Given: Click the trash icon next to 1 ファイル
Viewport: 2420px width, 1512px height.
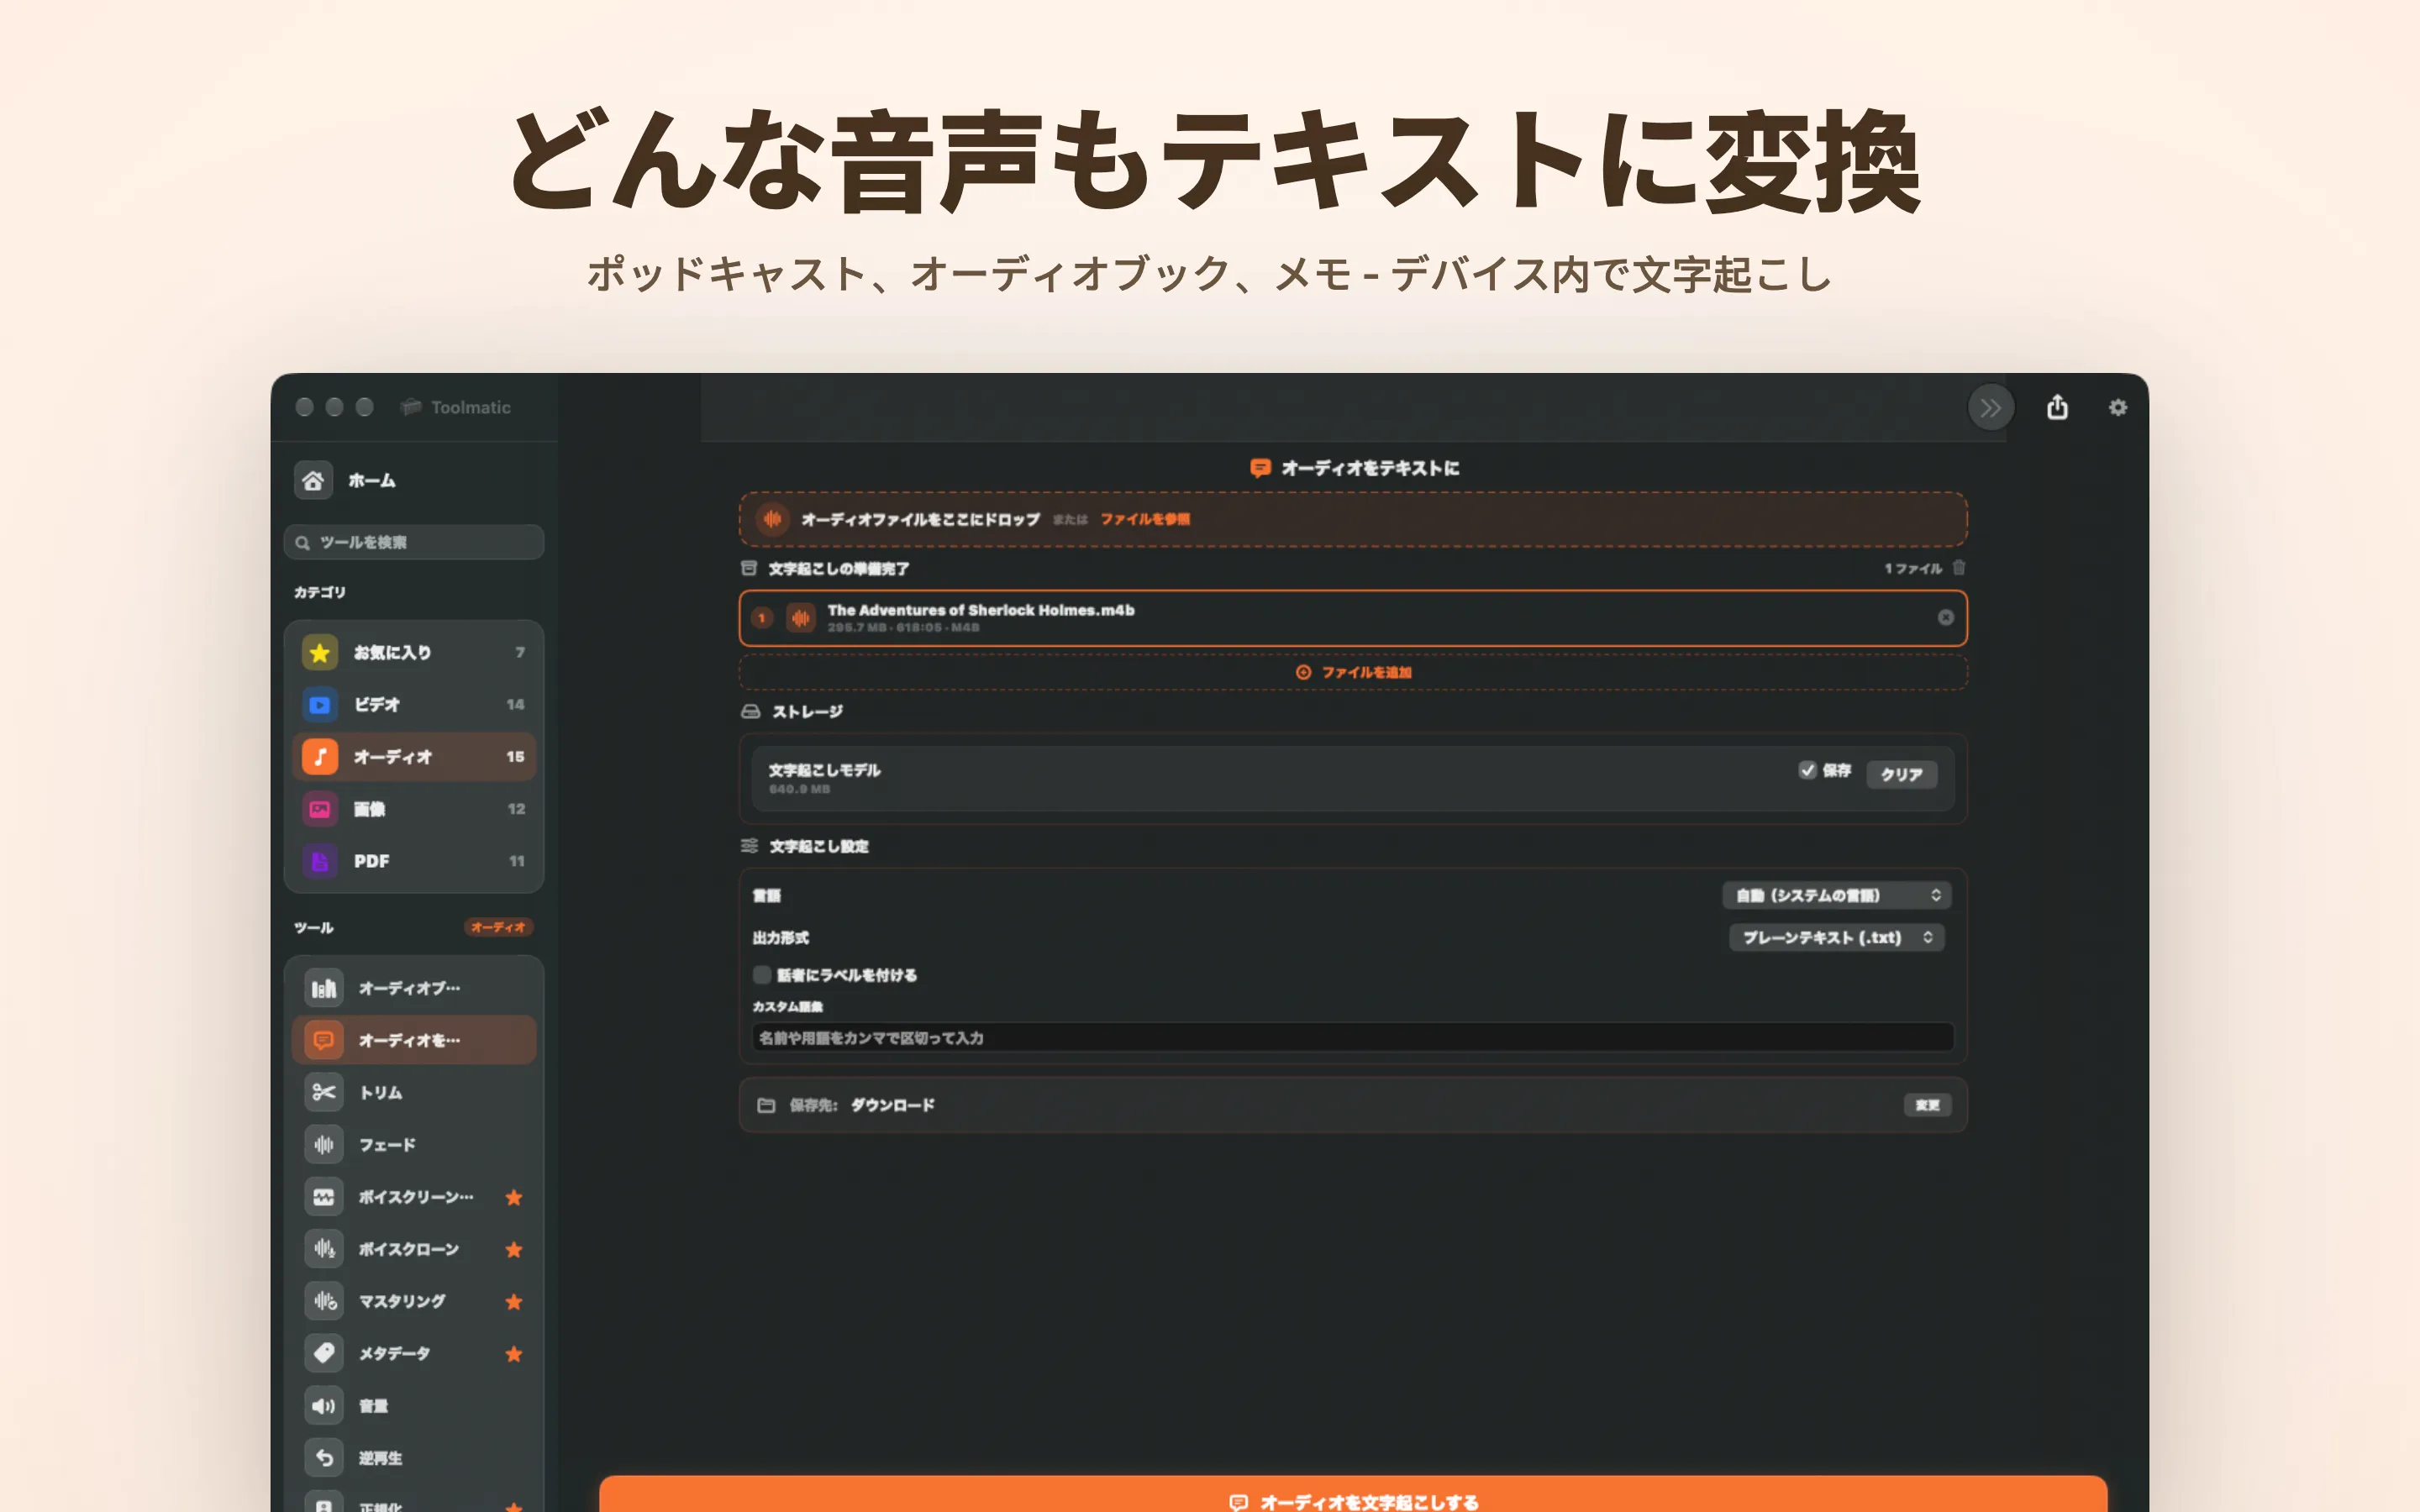Looking at the screenshot, I should [x=1959, y=567].
